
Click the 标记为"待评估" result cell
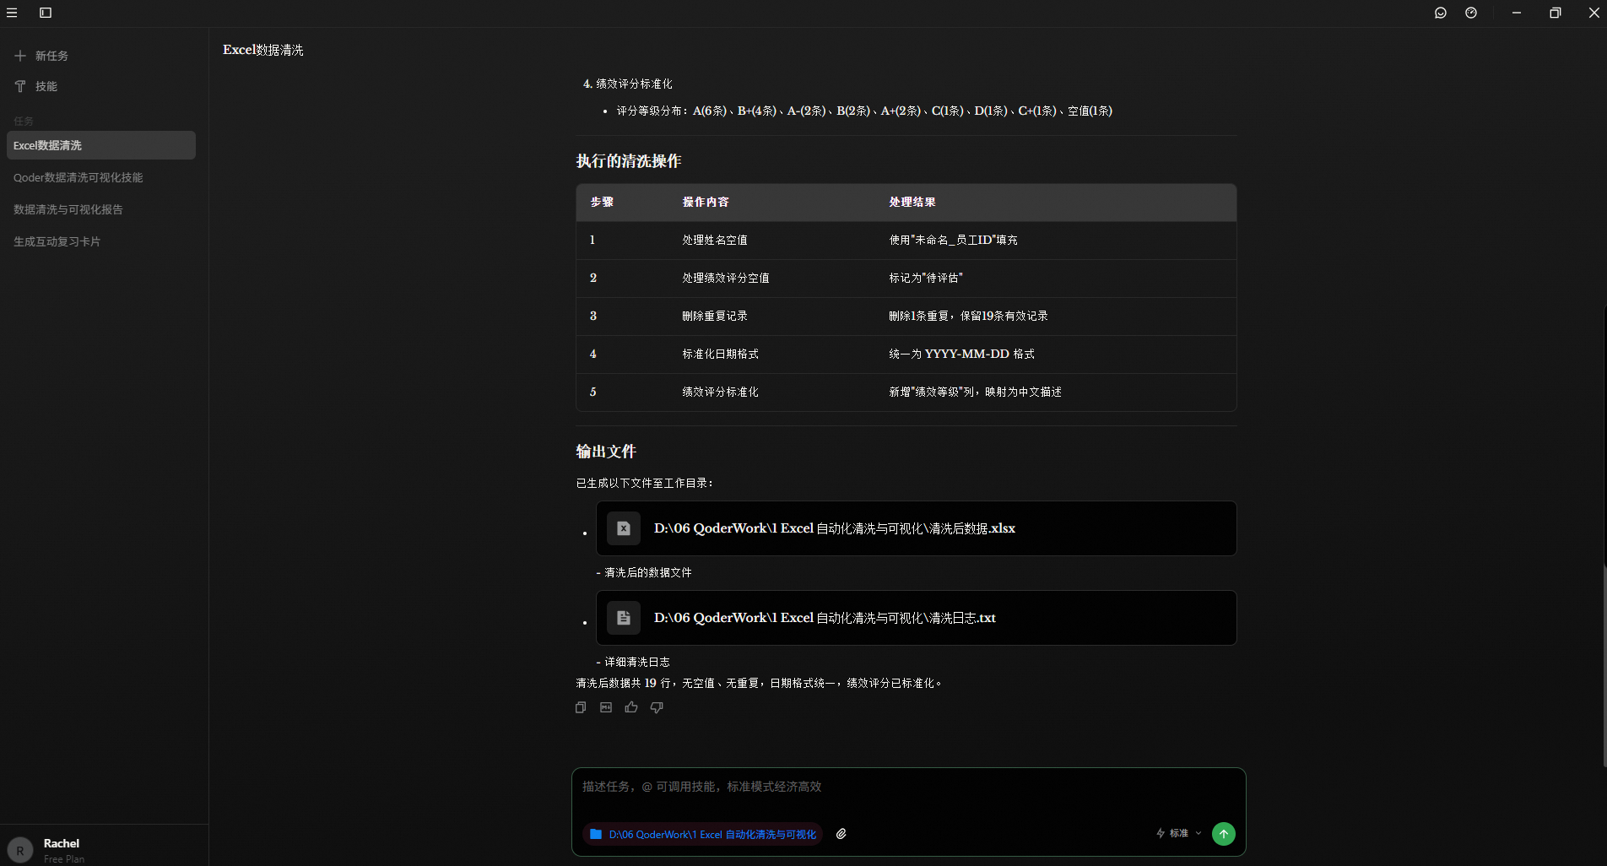click(x=926, y=279)
